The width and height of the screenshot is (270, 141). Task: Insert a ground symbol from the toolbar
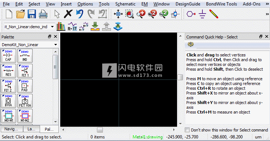(202, 14)
